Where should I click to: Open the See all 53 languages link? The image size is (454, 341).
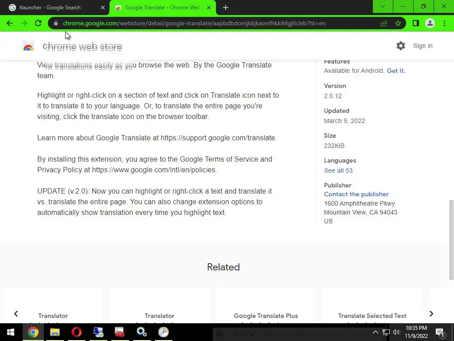pos(338,170)
